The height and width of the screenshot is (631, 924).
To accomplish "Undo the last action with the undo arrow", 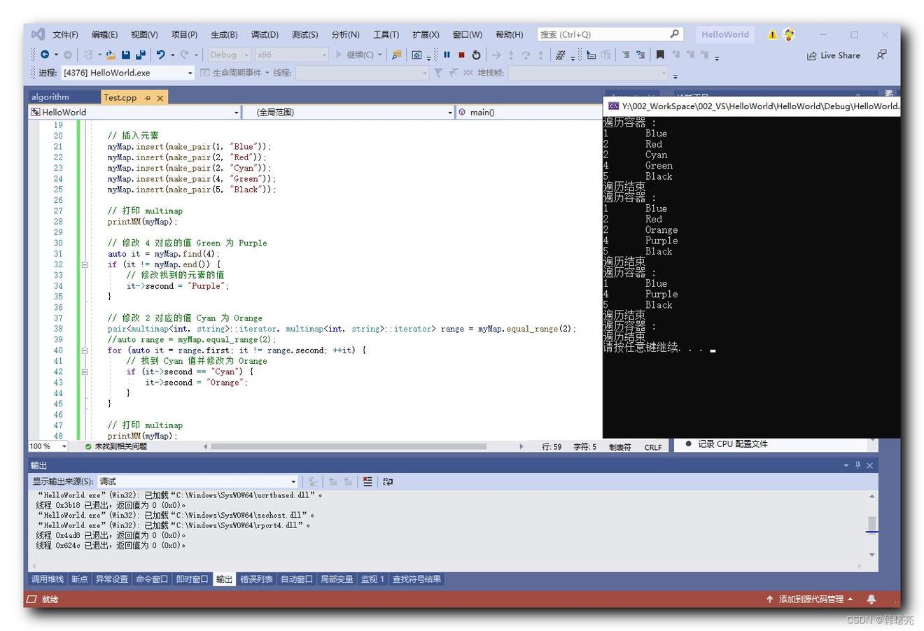I will [160, 55].
